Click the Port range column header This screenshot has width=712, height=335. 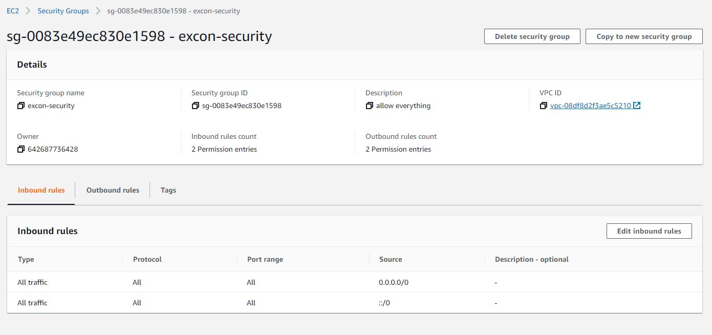click(265, 259)
